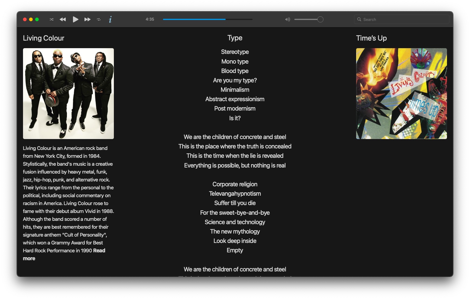The image size is (470, 299).
Task: Start playback with the play button
Action: tap(75, 19)
